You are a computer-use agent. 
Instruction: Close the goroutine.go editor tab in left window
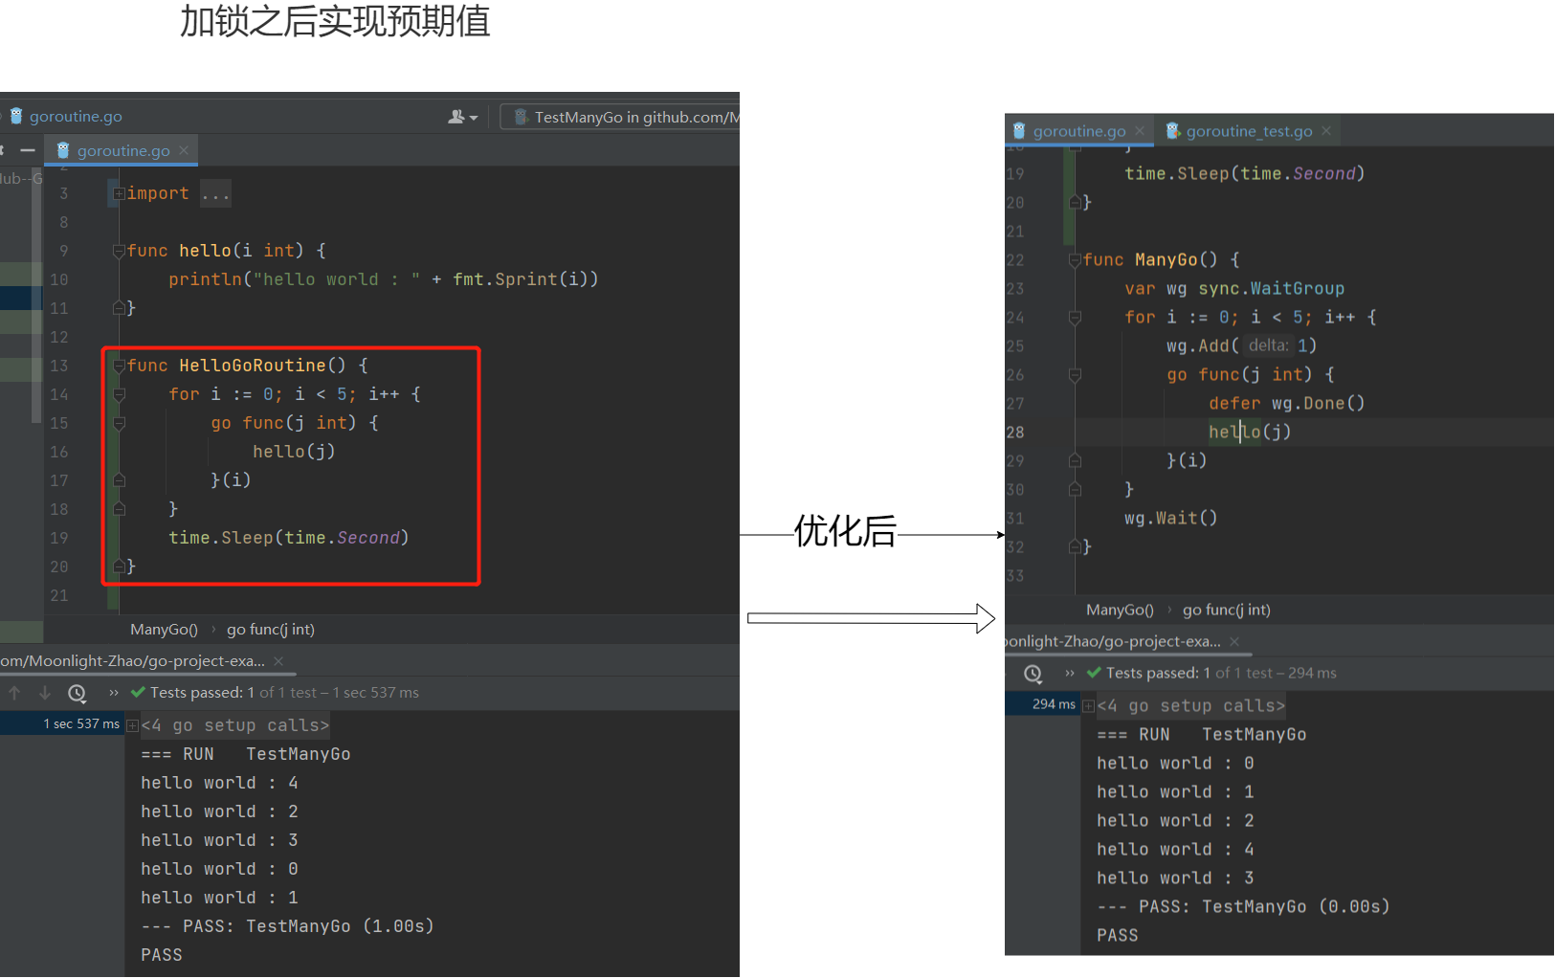[184, 150]
